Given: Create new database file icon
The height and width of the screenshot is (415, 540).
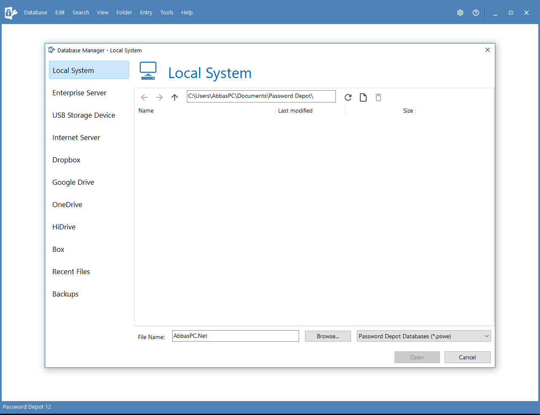Looking at the screenshot, I should pos(363,97).
